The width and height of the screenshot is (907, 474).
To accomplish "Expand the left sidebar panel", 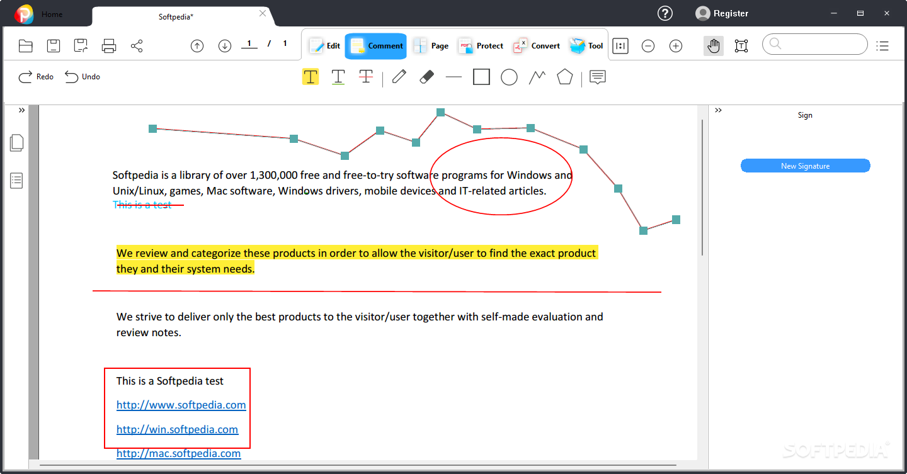I will (21, 110).
